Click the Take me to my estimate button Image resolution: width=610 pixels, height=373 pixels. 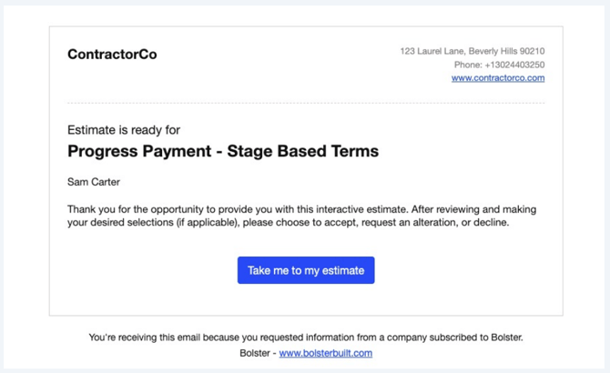(x=306, y=270)
